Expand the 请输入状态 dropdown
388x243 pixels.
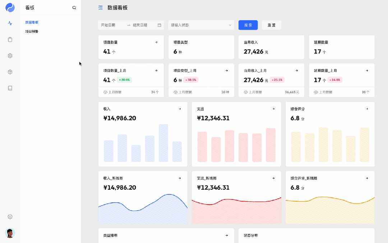[201, 25]
